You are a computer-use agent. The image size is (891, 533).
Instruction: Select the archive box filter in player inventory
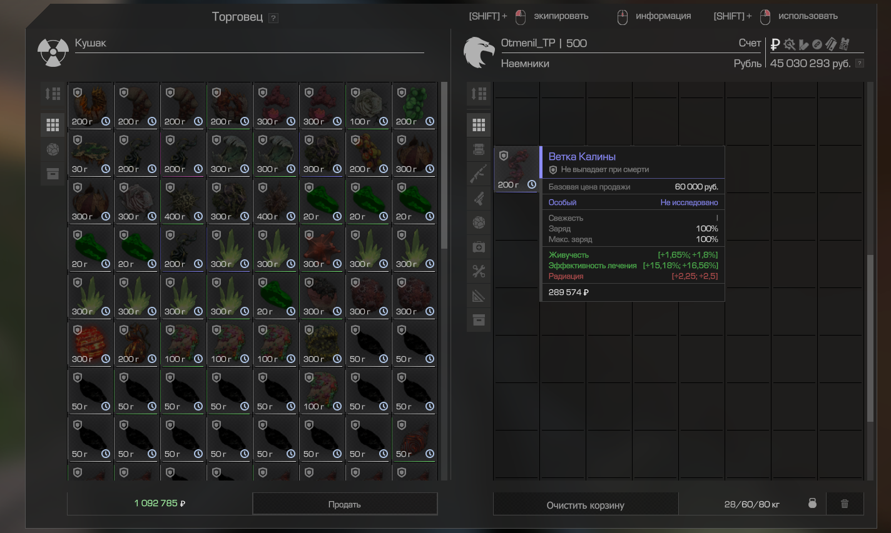pyautogui.click(x=479, y=320)
